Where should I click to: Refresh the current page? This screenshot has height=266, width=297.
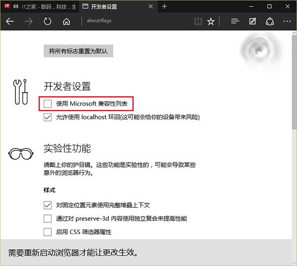tap(48, 21)
